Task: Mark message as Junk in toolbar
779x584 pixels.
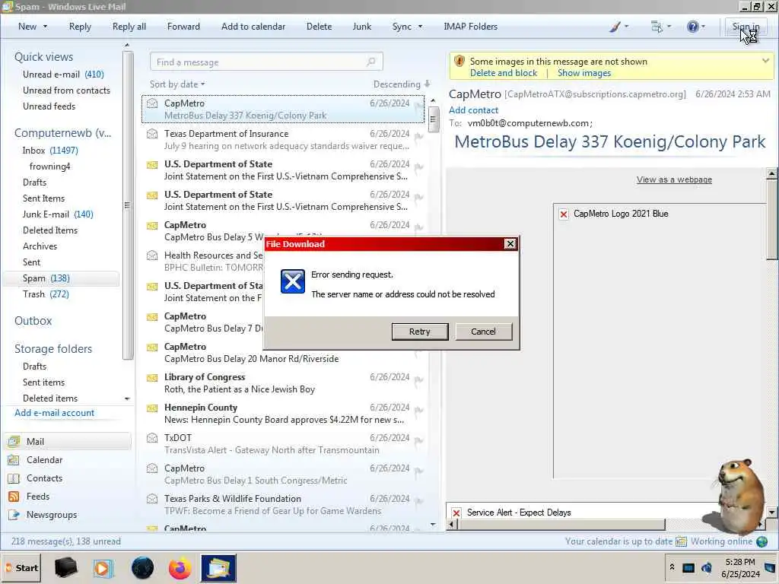Action: click(x=361, y=27)
